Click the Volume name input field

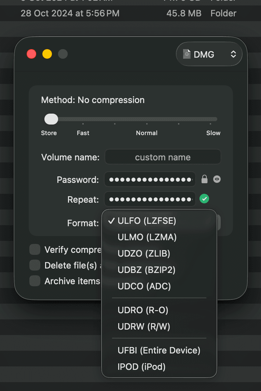163,157
